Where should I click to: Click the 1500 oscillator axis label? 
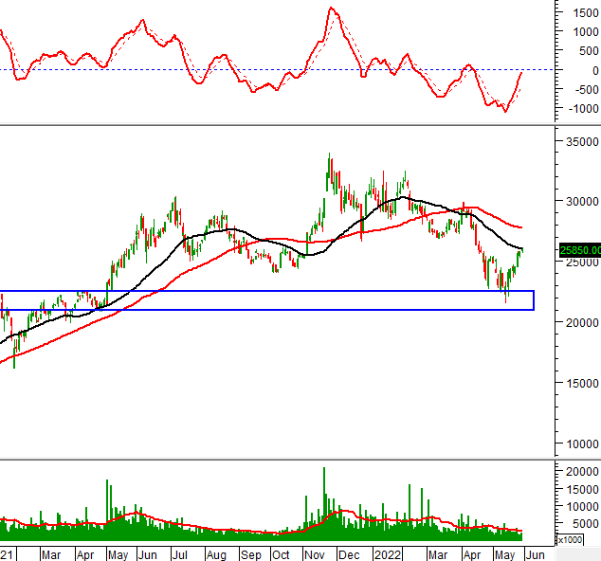tap(580, 13)
